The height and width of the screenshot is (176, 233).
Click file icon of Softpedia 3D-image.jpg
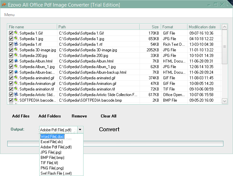[16, 50]
